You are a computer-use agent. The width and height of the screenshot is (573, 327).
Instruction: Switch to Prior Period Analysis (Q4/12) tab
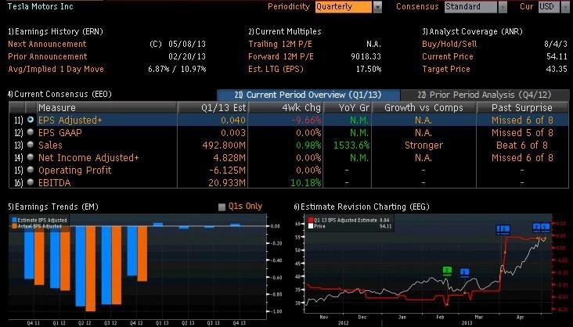485,95
